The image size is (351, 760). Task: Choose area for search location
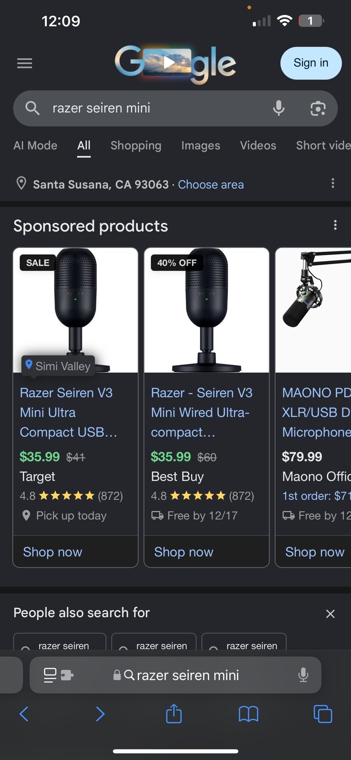(211, 184)
